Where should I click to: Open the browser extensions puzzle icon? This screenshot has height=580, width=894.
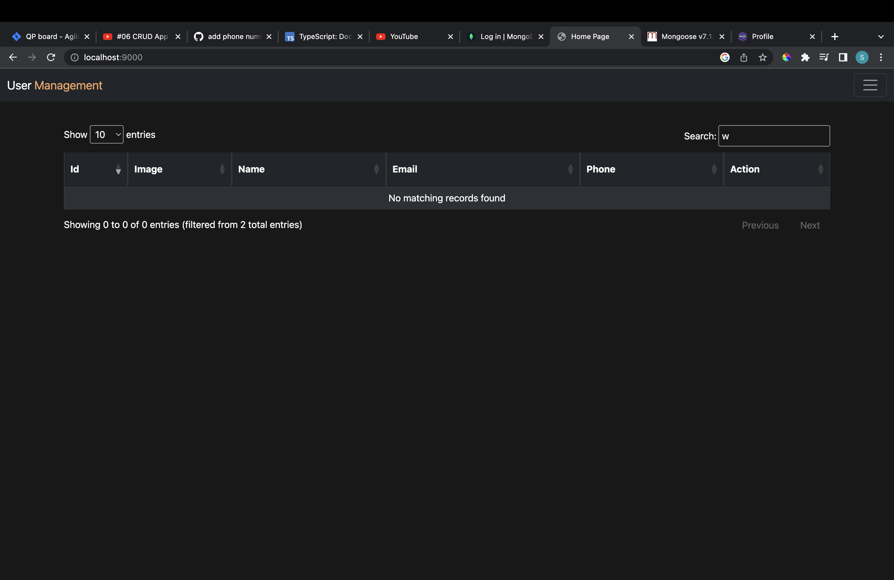click(x=805, y=57)
